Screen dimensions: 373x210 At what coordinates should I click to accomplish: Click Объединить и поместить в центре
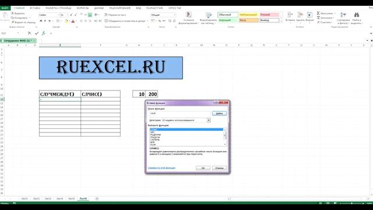tap(125, 21)
